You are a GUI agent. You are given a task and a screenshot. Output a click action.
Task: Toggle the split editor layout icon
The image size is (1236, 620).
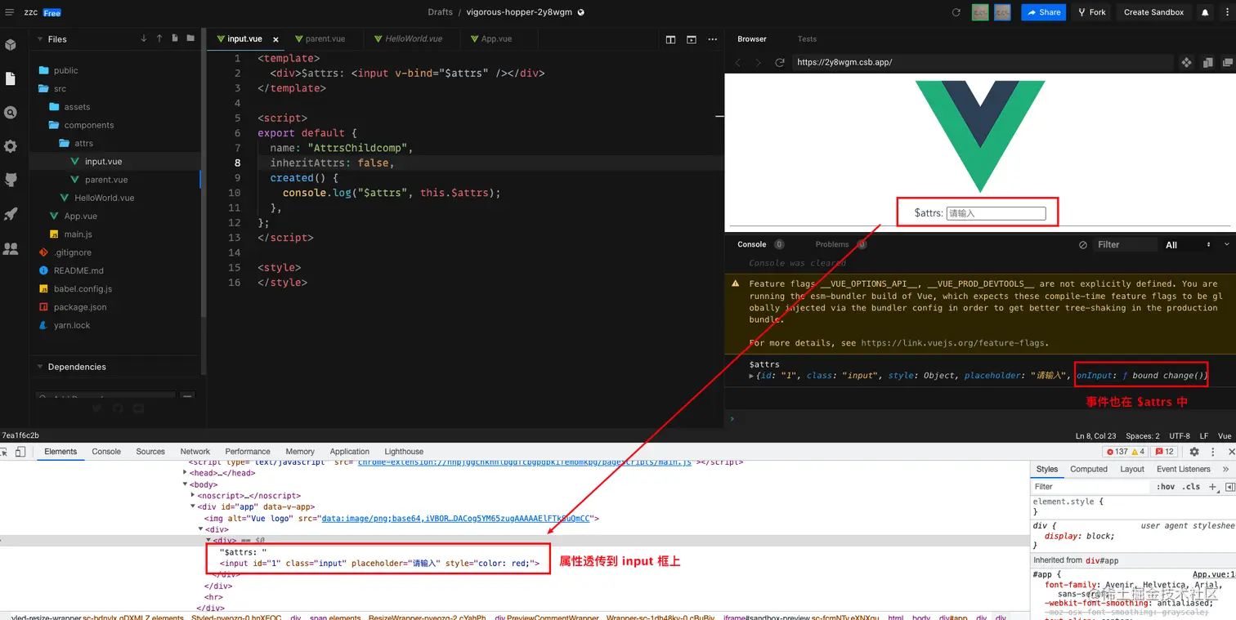pos(670,39)
